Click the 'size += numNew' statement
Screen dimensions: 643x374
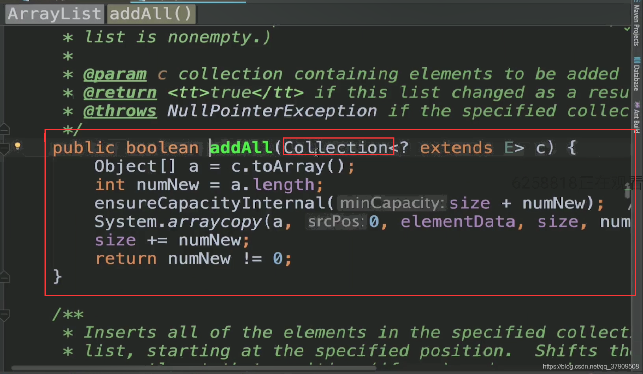pyautogui.click(x=172, y=241)
